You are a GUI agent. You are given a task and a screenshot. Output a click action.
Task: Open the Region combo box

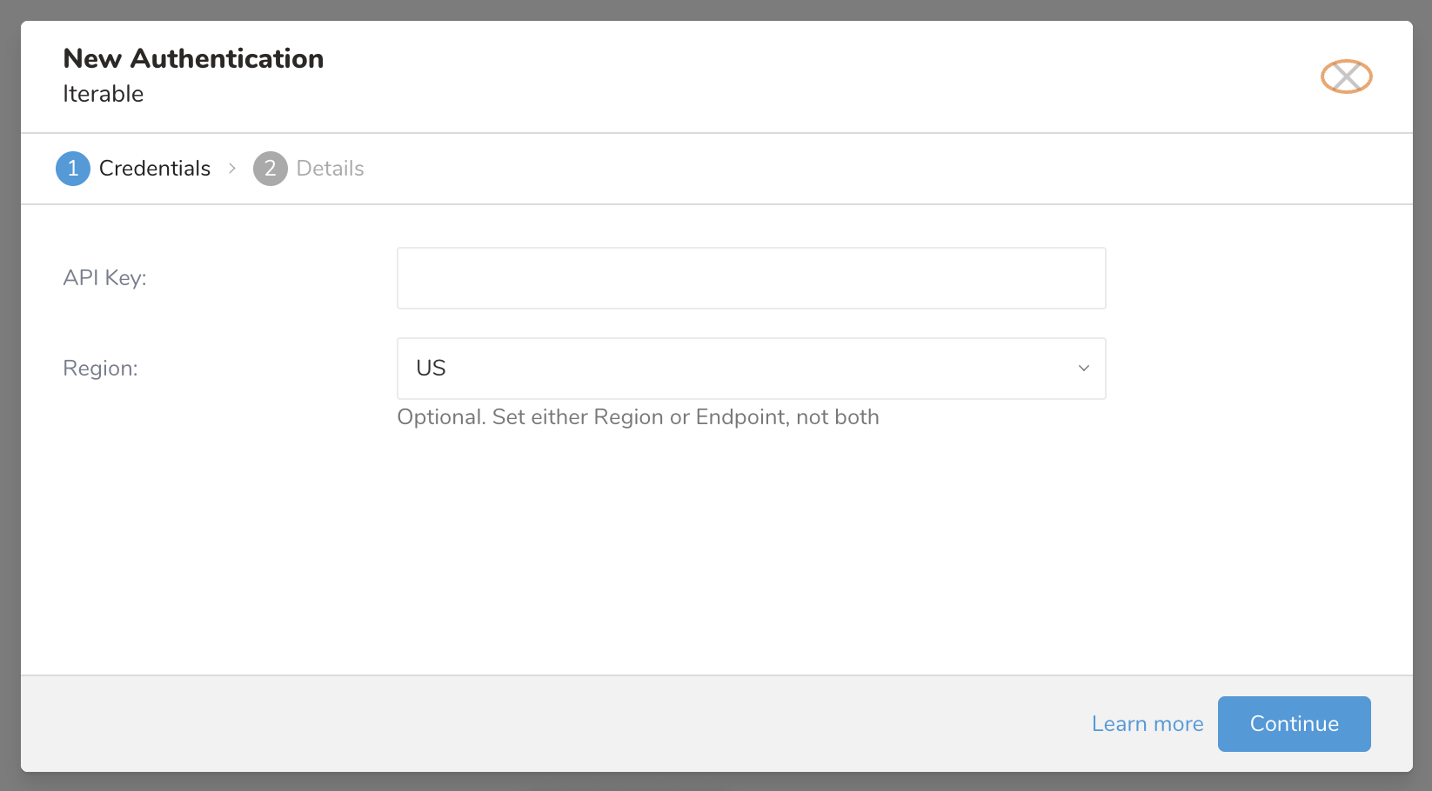[x=750, y=369]
